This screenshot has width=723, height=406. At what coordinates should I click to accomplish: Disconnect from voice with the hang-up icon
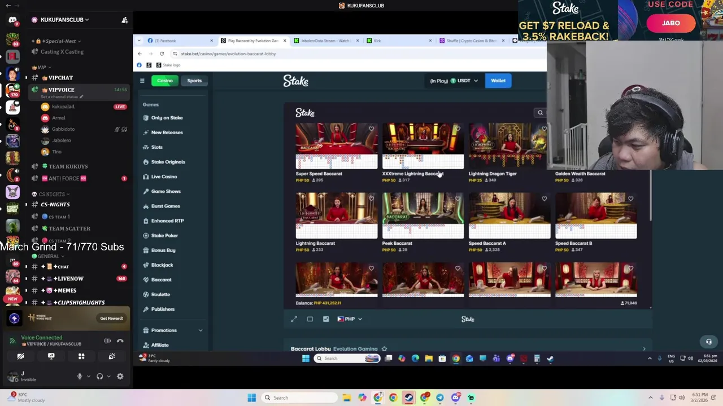(x=120, y=341)
